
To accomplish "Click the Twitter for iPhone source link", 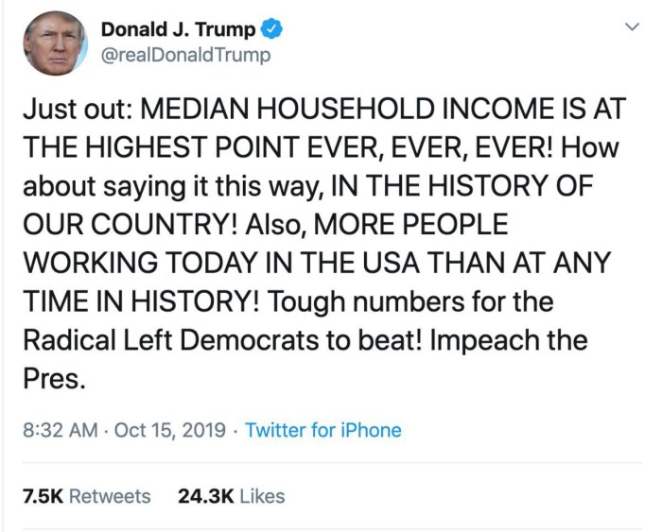I will click(x=323, y=430).
